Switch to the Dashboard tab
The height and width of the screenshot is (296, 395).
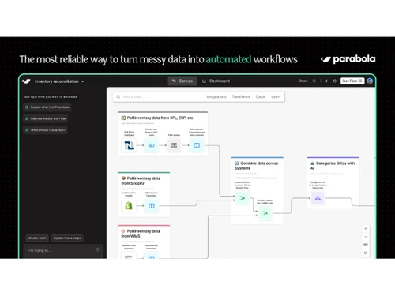coord(216,81)
